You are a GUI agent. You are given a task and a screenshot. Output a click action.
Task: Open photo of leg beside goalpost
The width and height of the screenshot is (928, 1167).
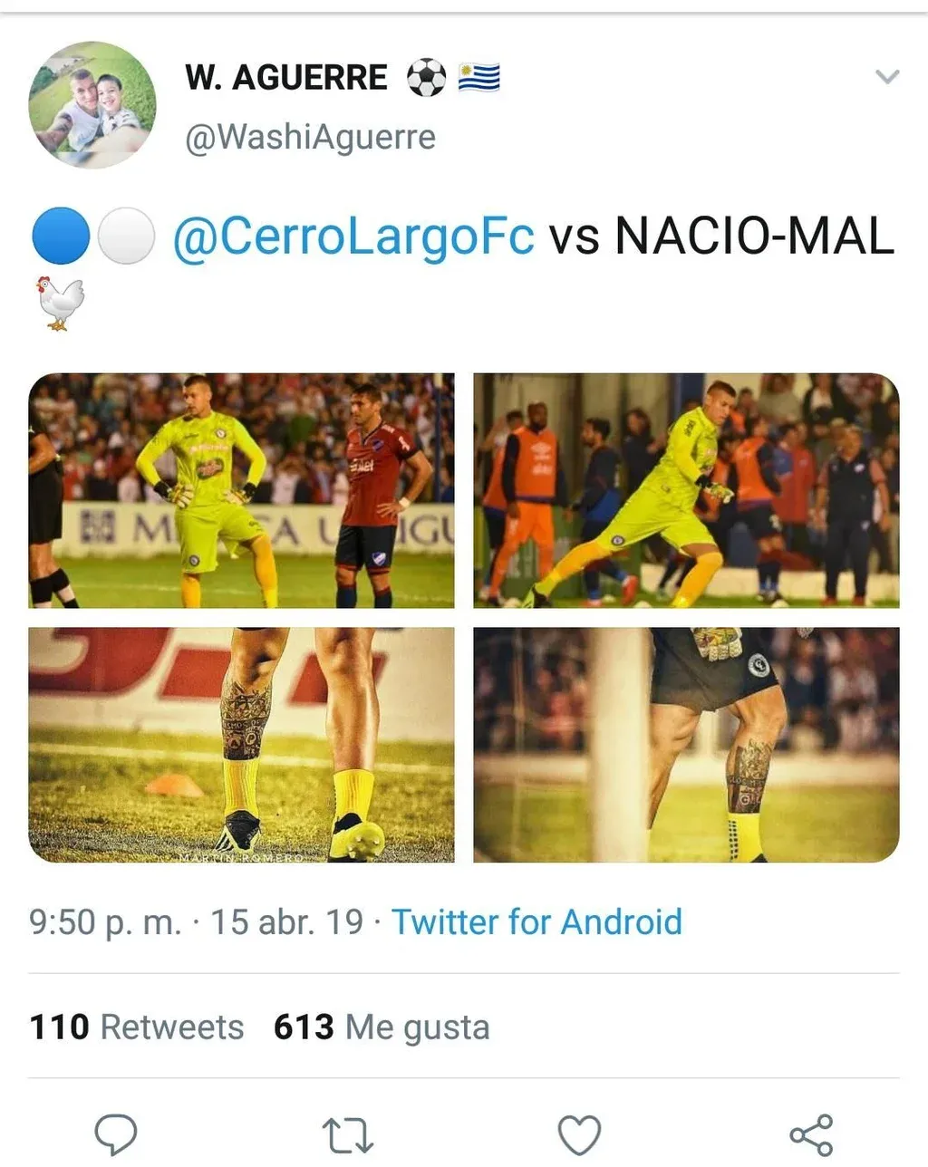tap(686, 745)
